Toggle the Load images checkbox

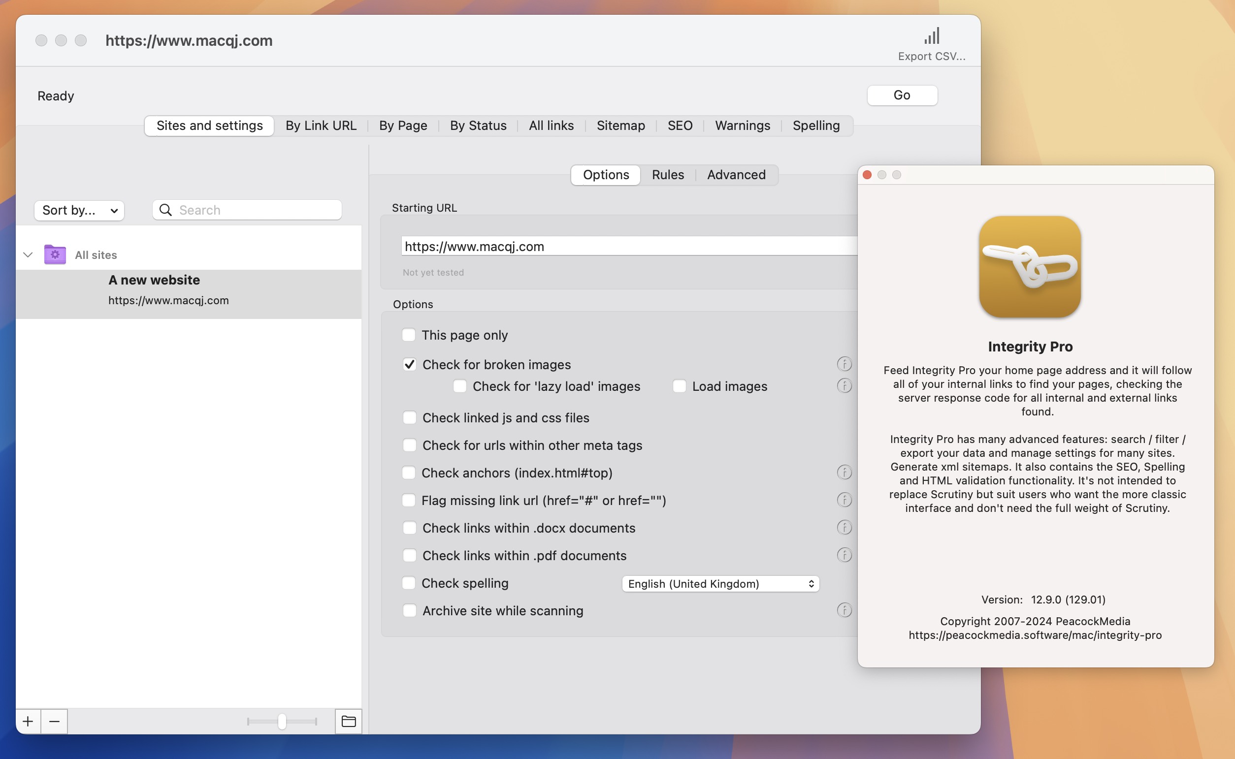click(679, 386)
